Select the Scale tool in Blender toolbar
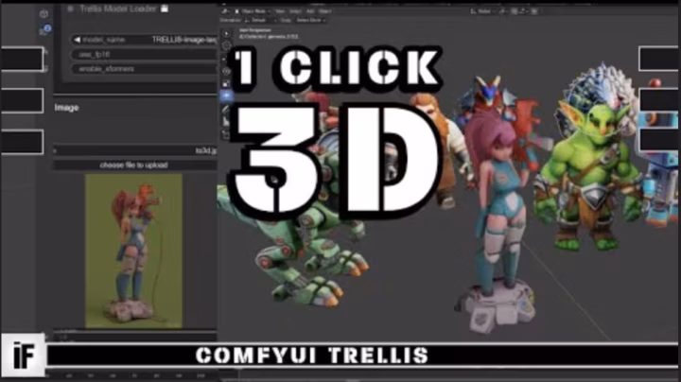681x382 pixels. 226,83
